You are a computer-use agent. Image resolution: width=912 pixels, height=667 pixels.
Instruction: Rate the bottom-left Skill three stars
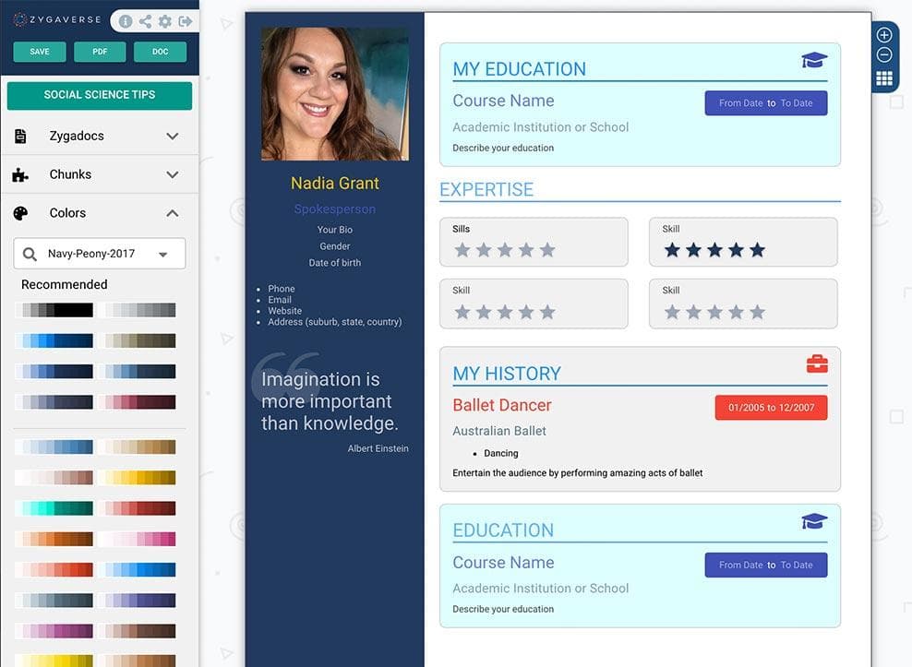(505, 310)
